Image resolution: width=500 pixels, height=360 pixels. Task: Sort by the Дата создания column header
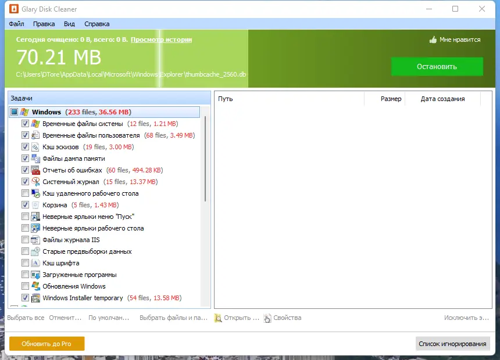[442, 99]
